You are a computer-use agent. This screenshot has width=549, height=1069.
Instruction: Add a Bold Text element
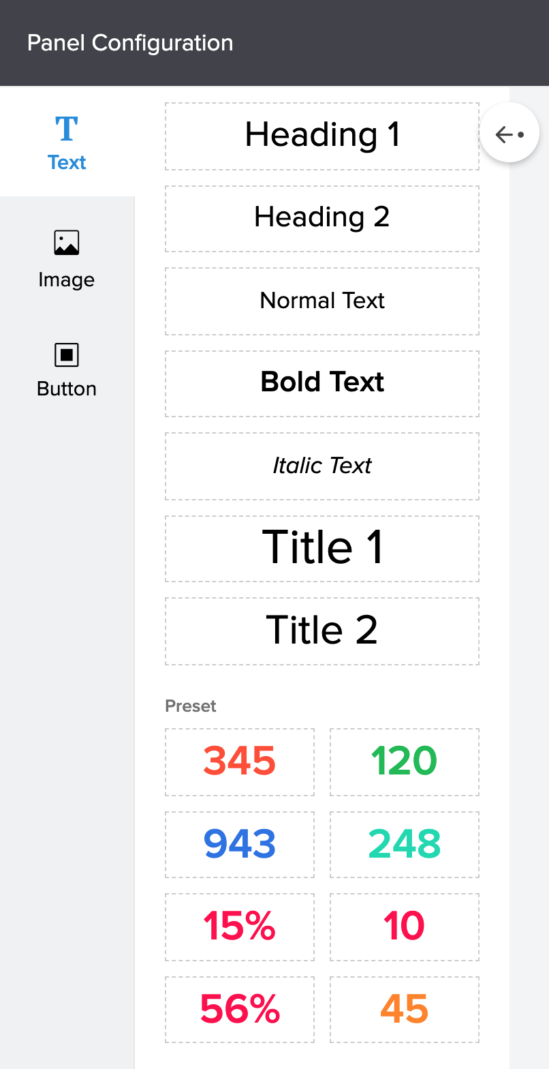point(322,383)
